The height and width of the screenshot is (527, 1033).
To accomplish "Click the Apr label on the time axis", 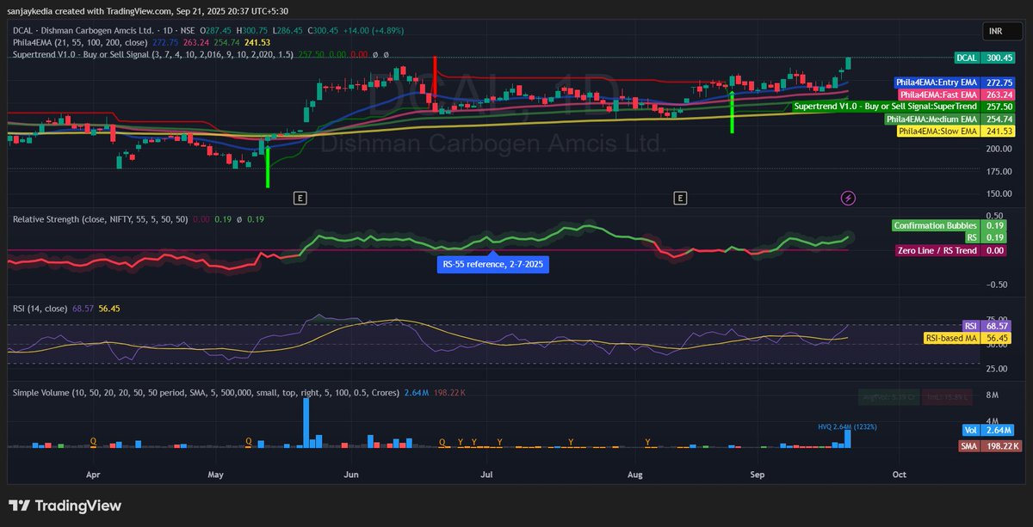I will click(93, 474).
